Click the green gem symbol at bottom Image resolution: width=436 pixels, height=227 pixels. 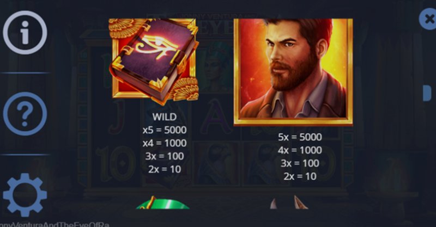[x=162, y=203]
